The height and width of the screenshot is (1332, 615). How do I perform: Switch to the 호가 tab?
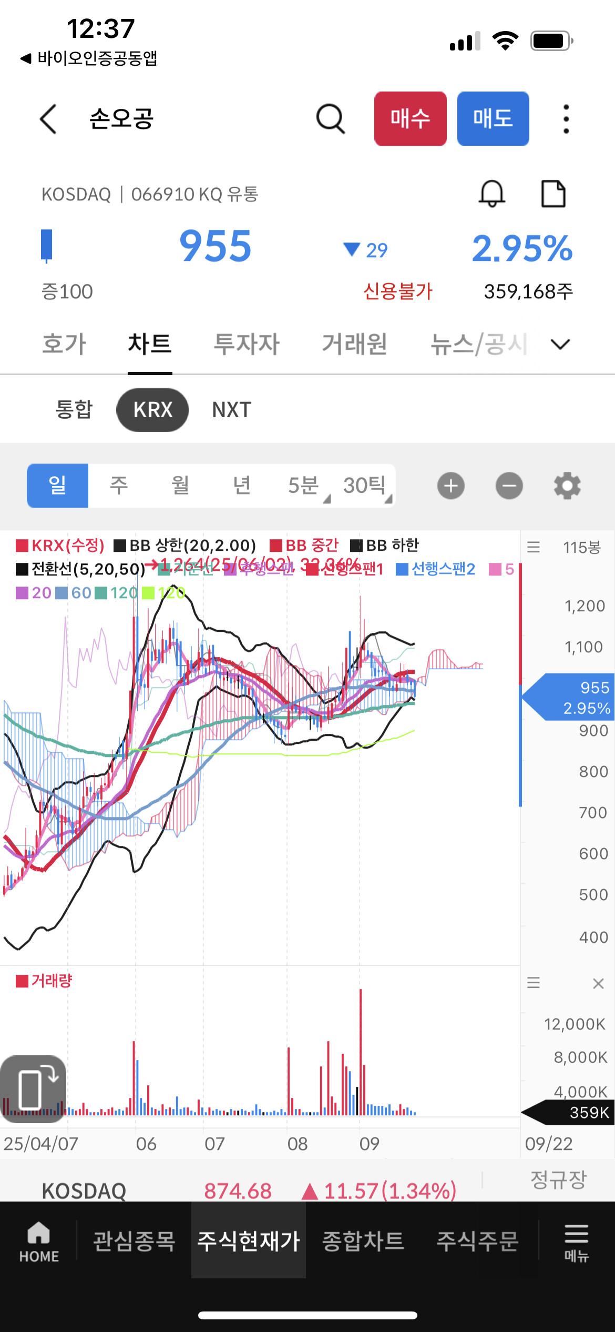[64, 345]
